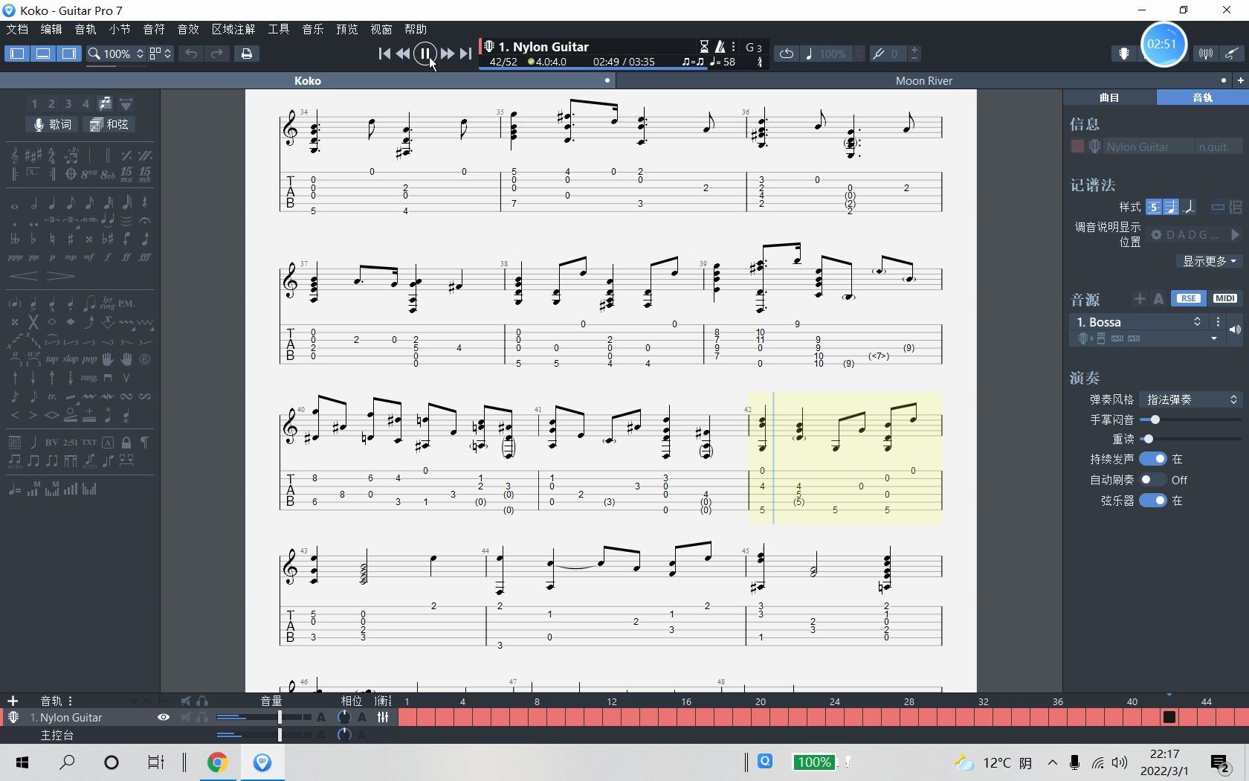Redo the last undone action
This screenshot has height=781, width=1249.
point(217,54)
